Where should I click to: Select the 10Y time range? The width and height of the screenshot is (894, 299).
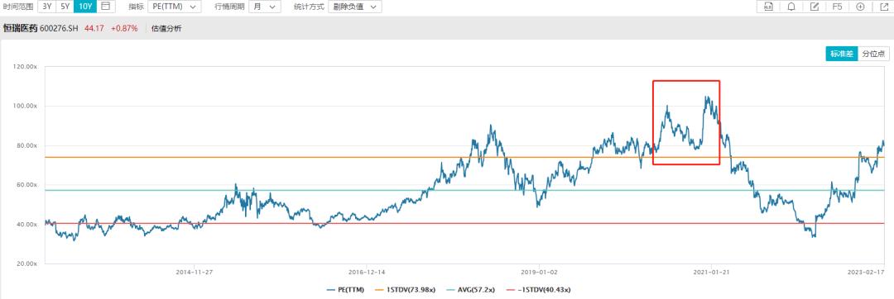coord(85,7)
